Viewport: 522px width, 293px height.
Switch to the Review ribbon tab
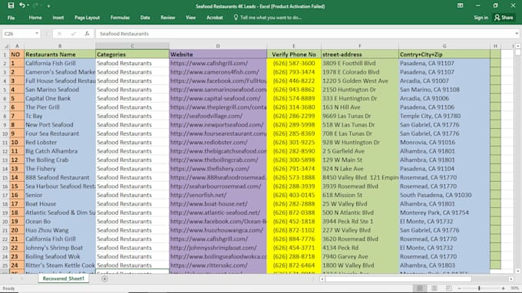[168, 18]
